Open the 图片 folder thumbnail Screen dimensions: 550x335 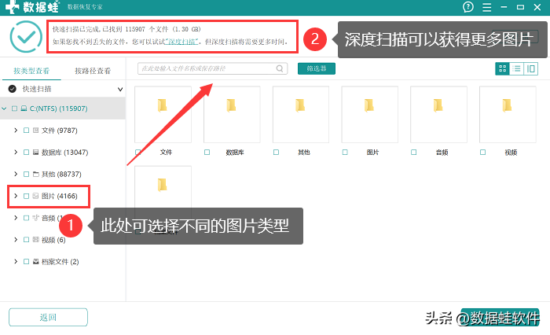click(370, 115)
